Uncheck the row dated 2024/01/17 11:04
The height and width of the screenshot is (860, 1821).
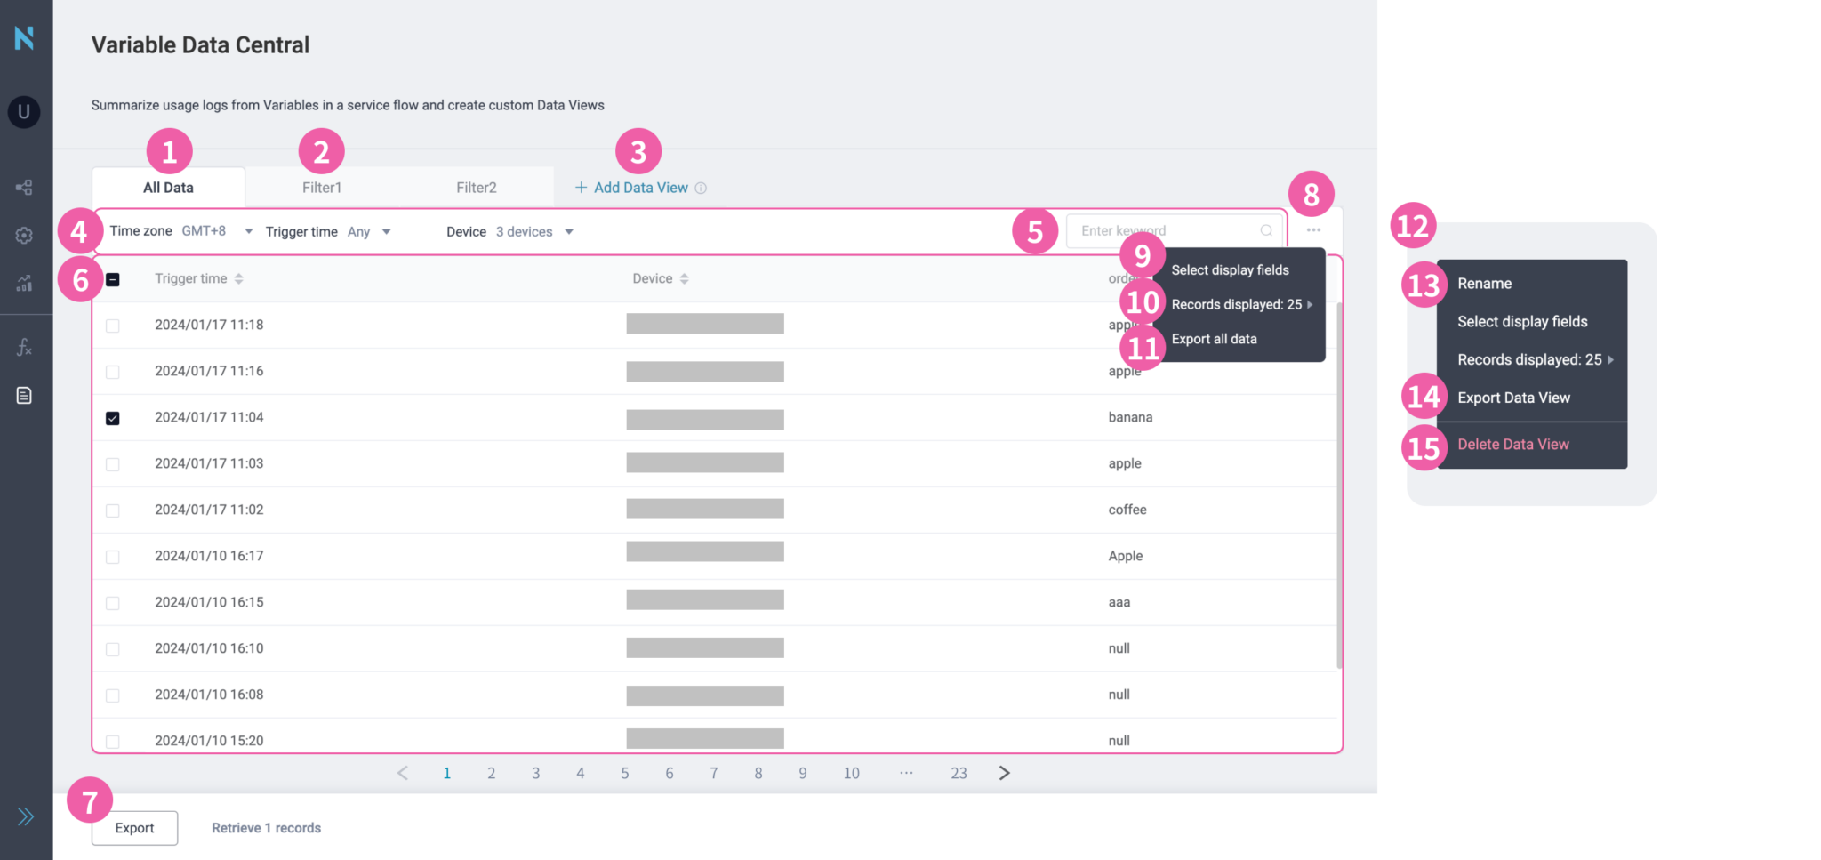113,417
